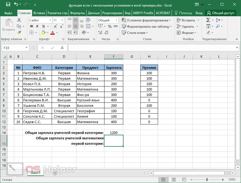Toggle bold formatting (Ж)
This screenshot has width=241, height=183.
pyautogui.click(x=32, y=26)
